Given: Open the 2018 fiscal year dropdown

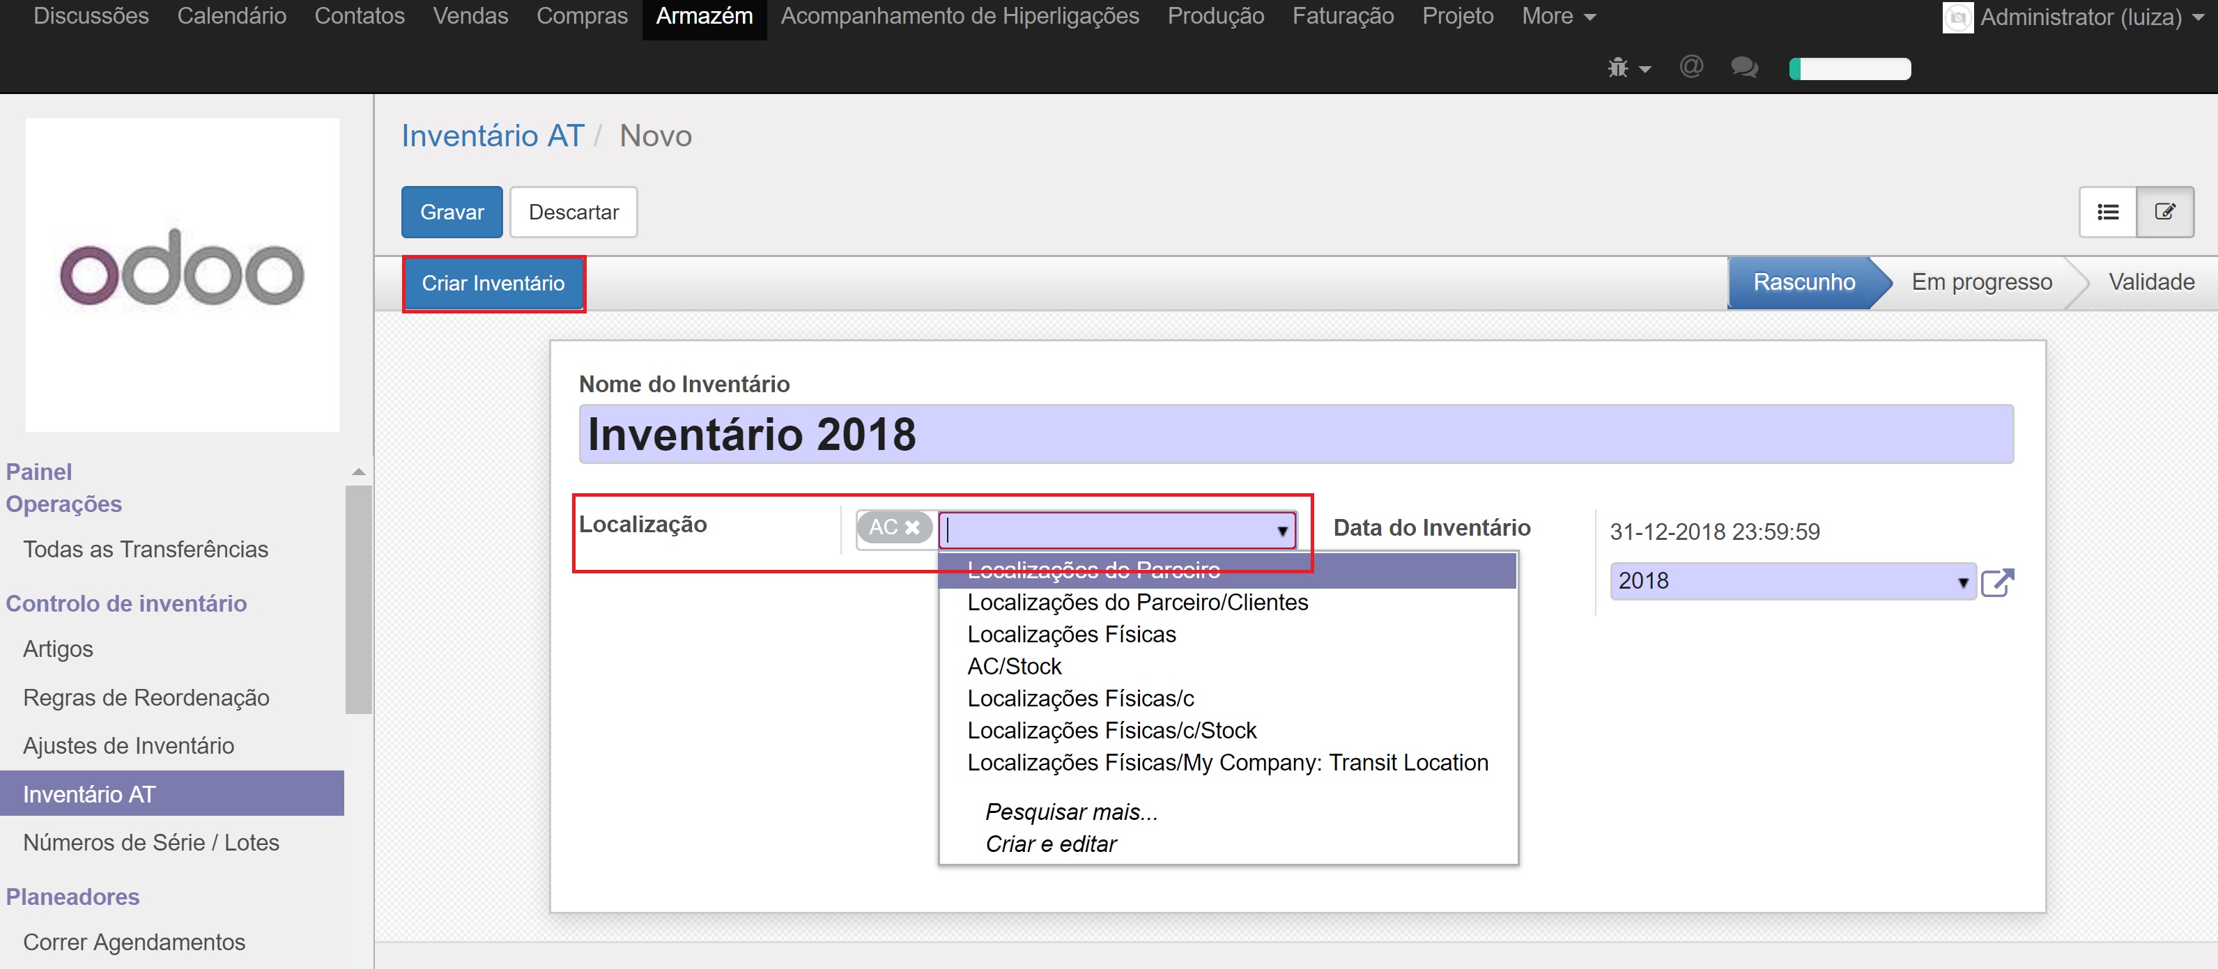Looking at the screenshot, I should 1962,582.
